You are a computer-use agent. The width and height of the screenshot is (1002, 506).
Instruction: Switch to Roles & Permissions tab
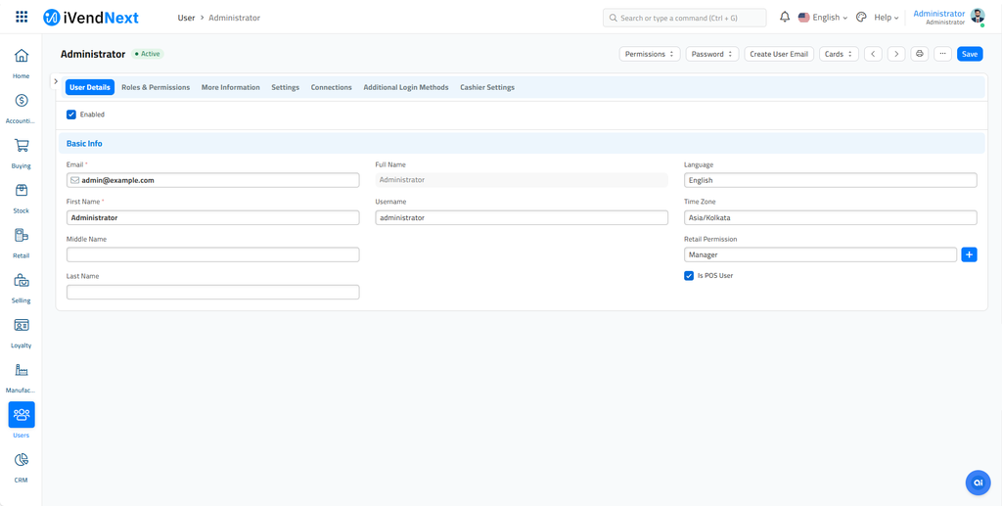coord(156,87)
